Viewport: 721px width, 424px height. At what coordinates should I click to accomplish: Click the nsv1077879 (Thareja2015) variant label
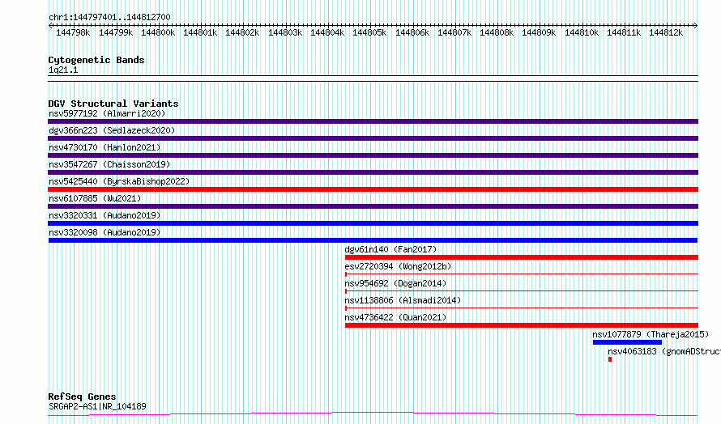[651, 334]
